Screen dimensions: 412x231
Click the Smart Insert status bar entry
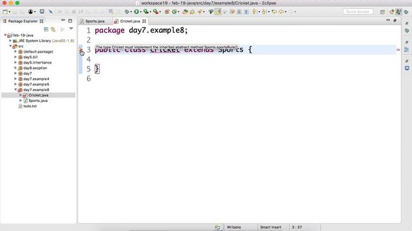(x=270, y=227)
